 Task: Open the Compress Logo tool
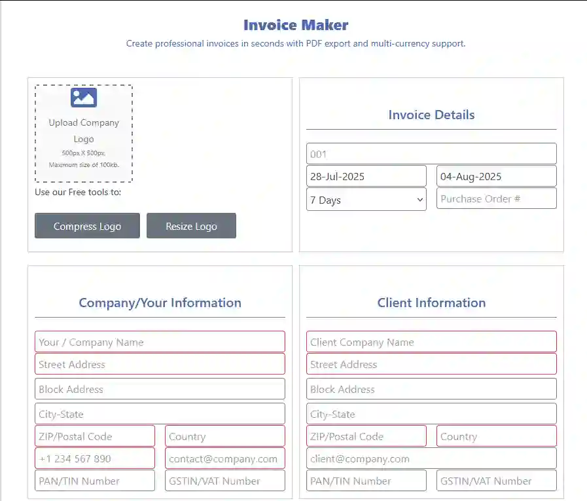(87, 225)
